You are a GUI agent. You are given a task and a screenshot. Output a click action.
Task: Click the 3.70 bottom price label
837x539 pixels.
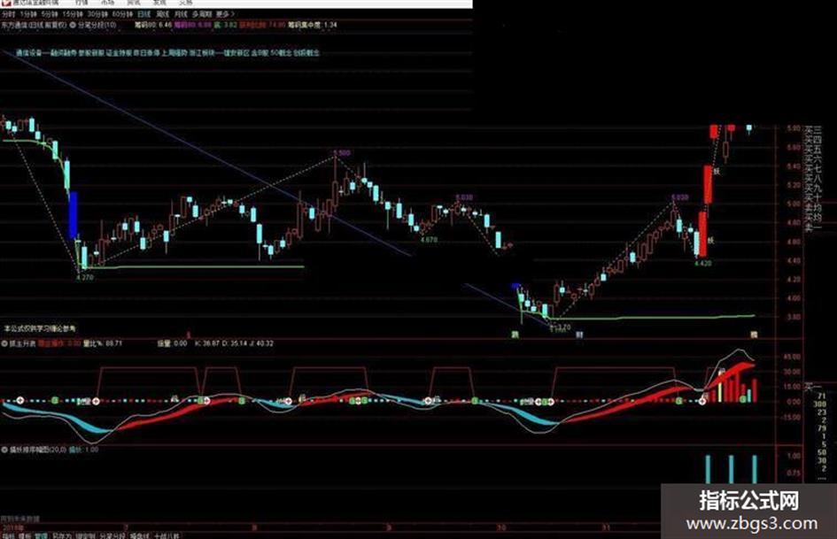pyautogui.click(x=563, y=327)
